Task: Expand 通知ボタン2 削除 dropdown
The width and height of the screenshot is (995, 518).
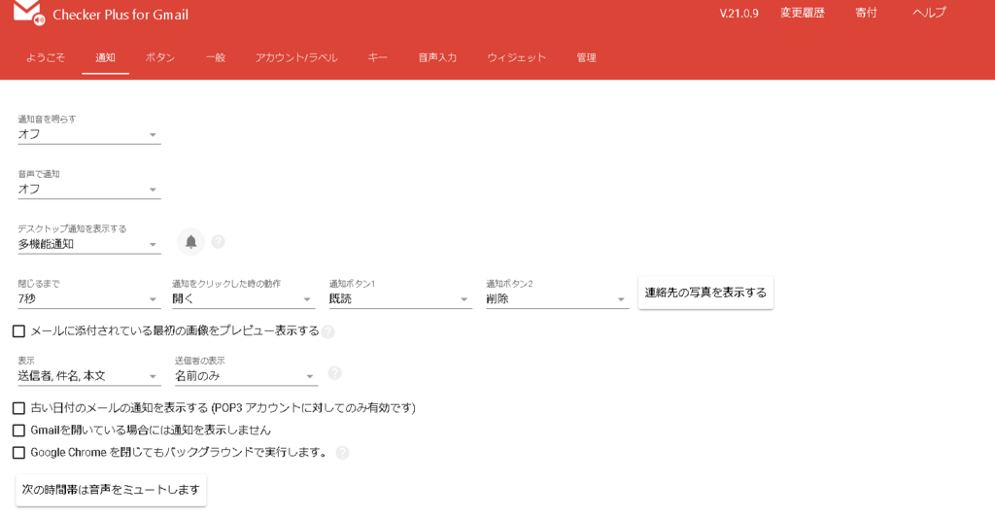Action: click(x=557, y=299)
